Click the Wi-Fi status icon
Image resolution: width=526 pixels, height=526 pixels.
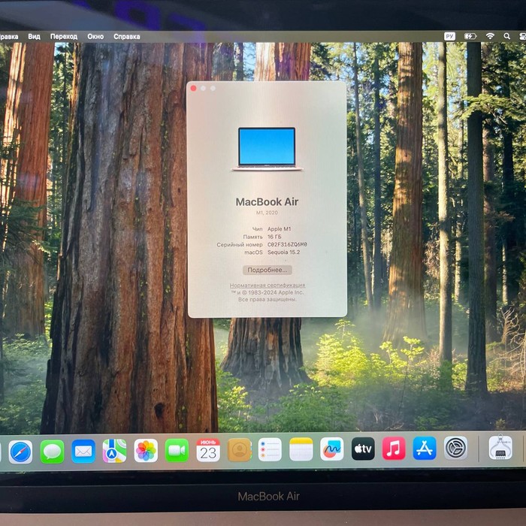coord(490,36)
